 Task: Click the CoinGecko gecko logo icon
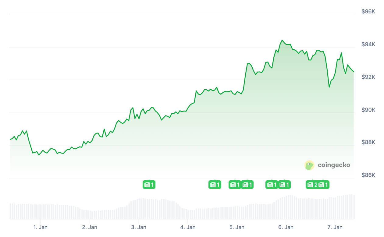(309, 165)
